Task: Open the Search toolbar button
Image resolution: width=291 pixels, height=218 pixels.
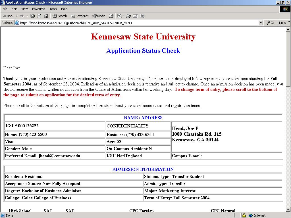Action: coord(60,16)
